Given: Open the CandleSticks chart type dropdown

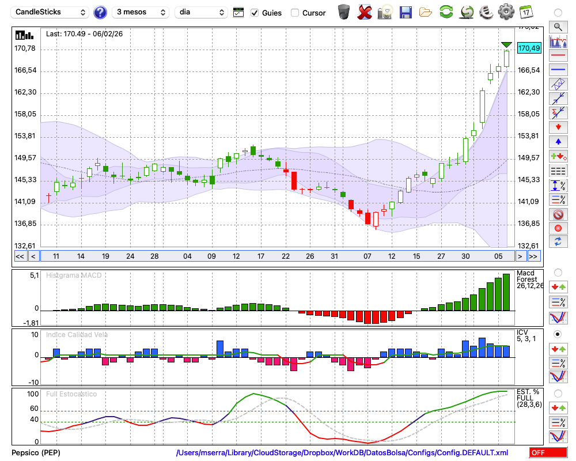Looking at the screenshot, I should 51,12.
